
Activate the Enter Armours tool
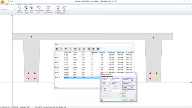[26, 8]
